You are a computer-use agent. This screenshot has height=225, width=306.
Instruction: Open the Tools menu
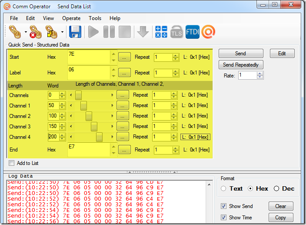(x=95, y=18)
